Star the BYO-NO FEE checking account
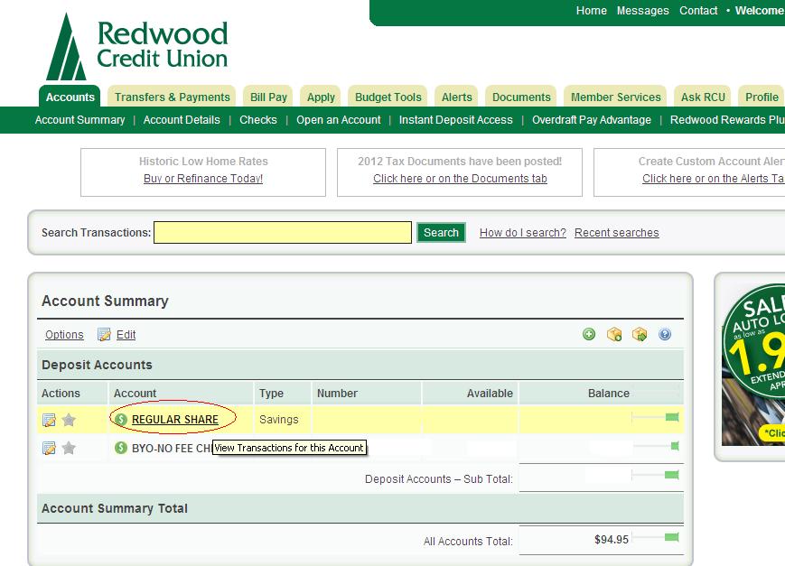Screen dimensions: 785x566 (69, 448)
